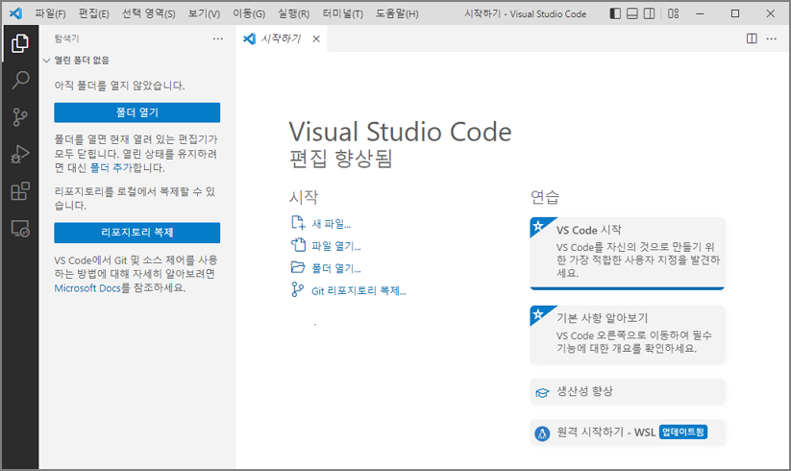The image size is (791, 471).
Task: Open the 원격 시작하기 - WSL walkthrough
Action: click(x=628, y=433)
